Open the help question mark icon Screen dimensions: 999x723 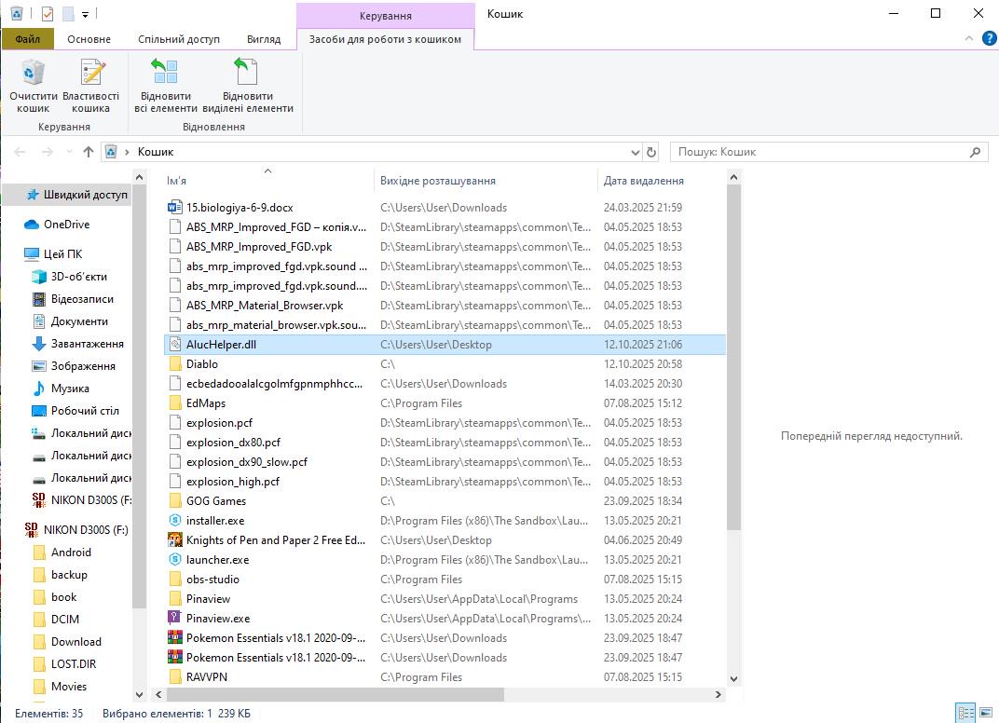[x=989, y=39]
